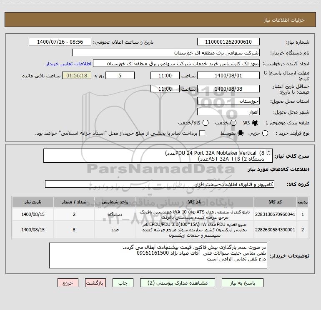This screenshot has width=321, height=310.
Task: Click the buyer organization name field
Action: [166, 52]
